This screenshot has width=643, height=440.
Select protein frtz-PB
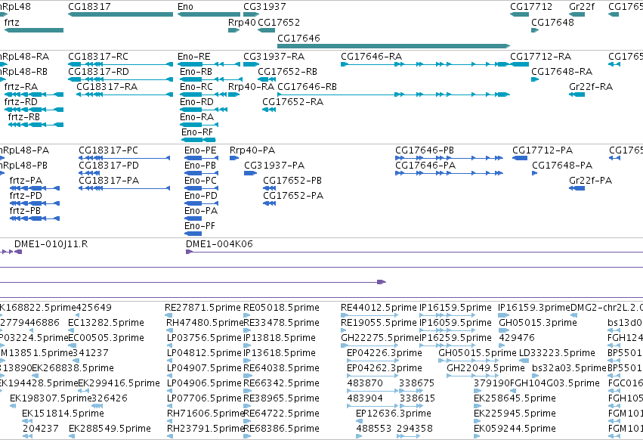[35, 218]
